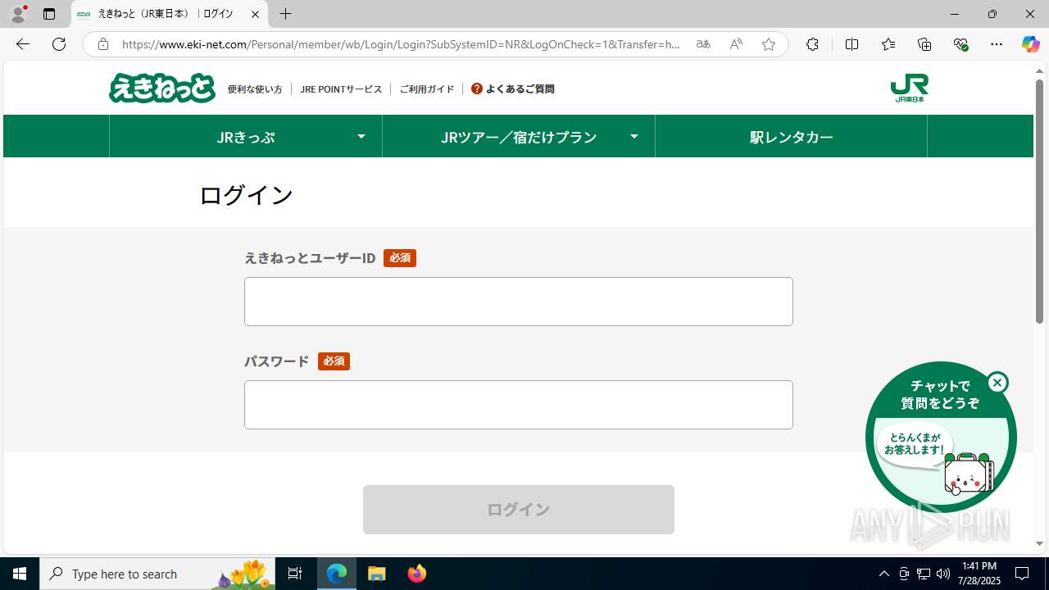Screen dimensions: 1049x590
Task: Click Type here to search box
Action: pyautogui.click(x=156, y=574)
